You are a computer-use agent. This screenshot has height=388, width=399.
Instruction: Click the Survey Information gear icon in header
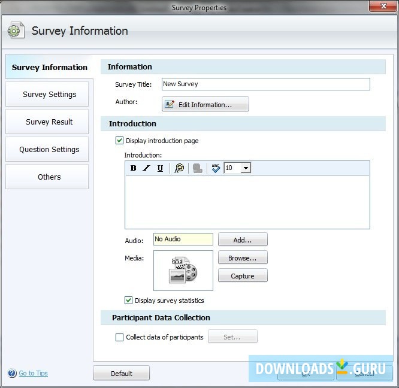(16, 31)
